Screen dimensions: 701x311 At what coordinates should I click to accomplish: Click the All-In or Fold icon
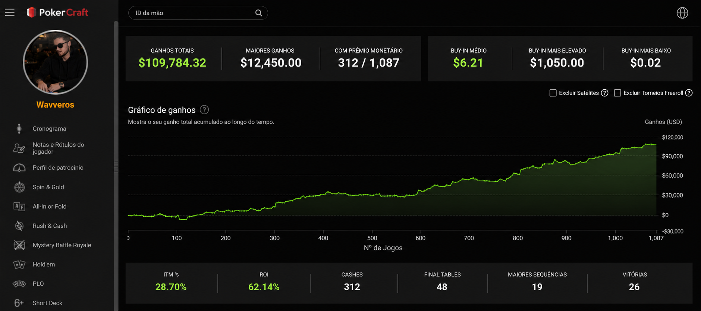point(19,206)
